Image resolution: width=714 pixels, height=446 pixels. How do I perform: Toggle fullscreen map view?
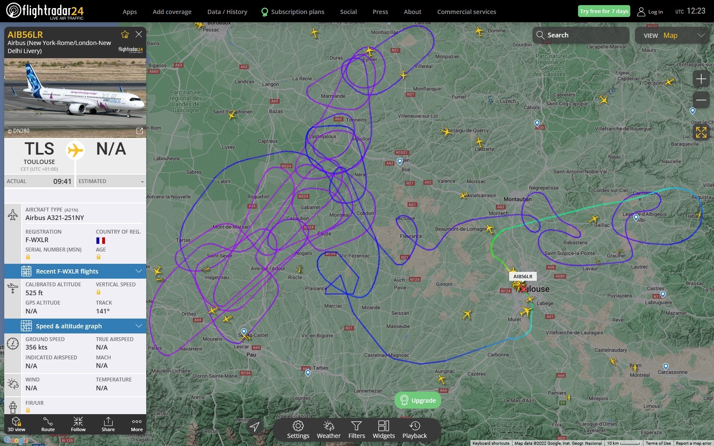701,133
